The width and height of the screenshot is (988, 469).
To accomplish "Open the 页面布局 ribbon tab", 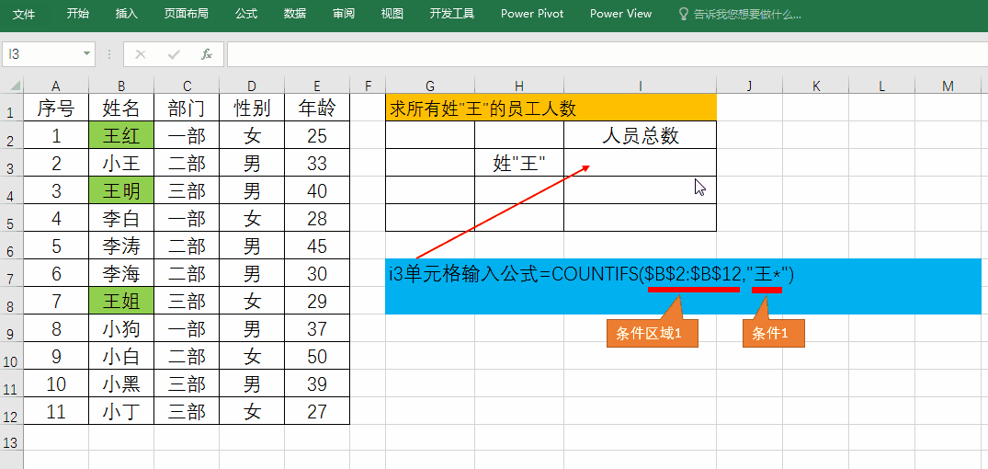I will (x=186, y=13).
